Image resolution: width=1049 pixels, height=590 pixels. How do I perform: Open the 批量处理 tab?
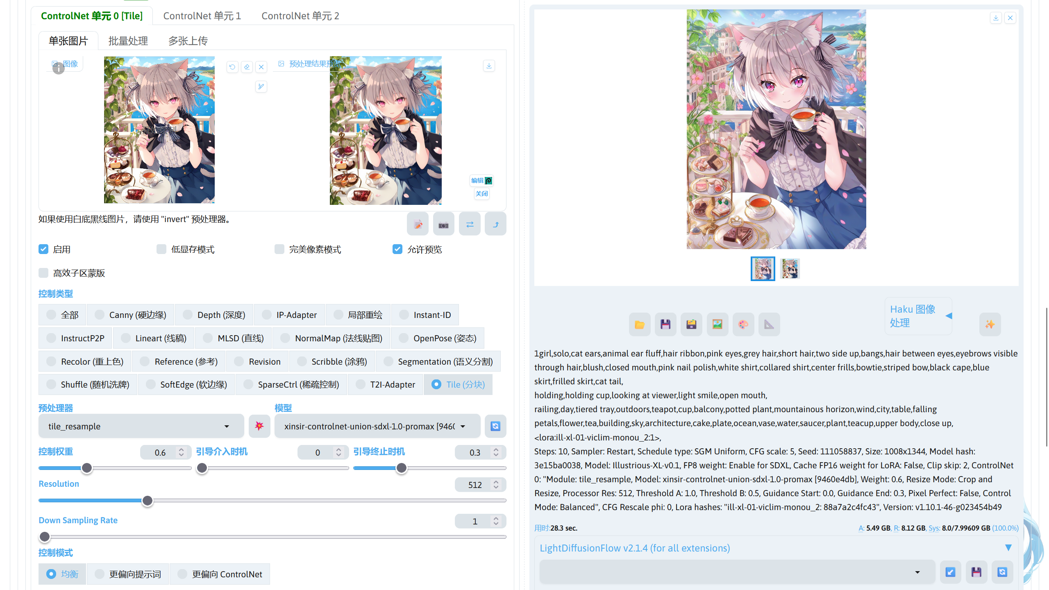point(128,41)
